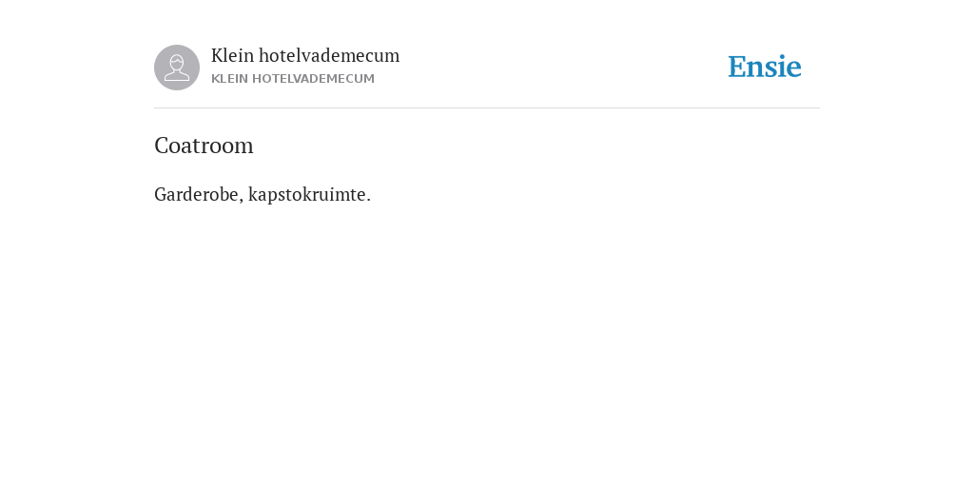
Task: Click the horizontal divider line under the header
Action: click(x=487, y=108)
